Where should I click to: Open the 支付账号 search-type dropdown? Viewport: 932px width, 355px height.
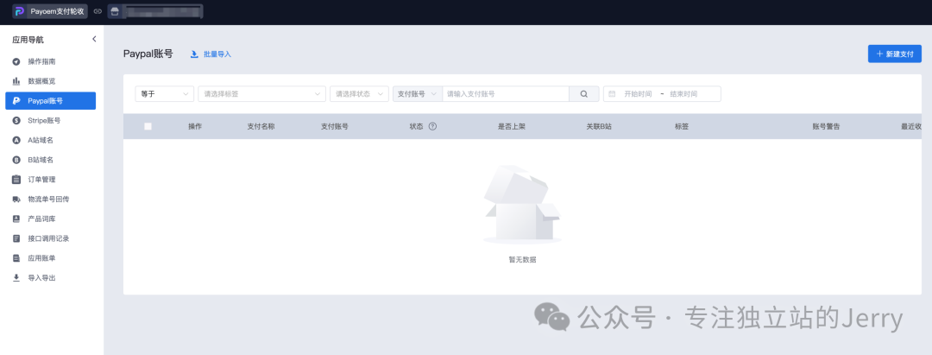tap(418, 94)
